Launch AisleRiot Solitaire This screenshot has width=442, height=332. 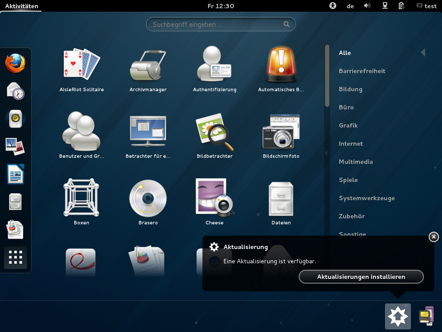point(82,70)
